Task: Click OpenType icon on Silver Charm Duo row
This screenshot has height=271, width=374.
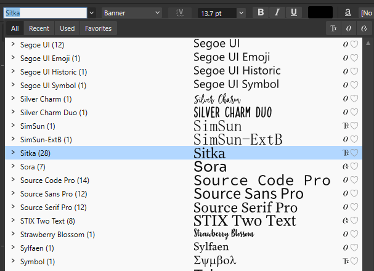Action: coord(346,112)
